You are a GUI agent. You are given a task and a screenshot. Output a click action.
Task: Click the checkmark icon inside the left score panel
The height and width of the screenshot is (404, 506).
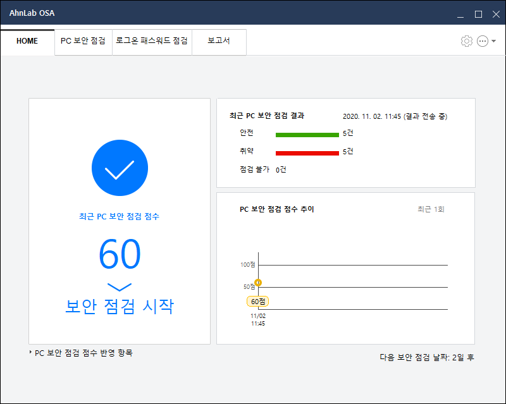pyautogui.click(x=119, y=168)
